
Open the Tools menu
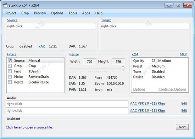[x=73, y=13]
